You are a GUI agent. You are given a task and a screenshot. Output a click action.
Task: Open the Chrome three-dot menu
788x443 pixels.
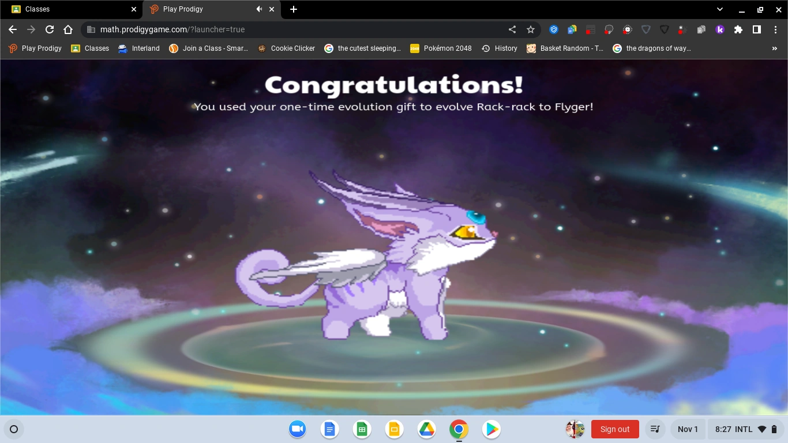pyautogui.click(x=776, y=29)
